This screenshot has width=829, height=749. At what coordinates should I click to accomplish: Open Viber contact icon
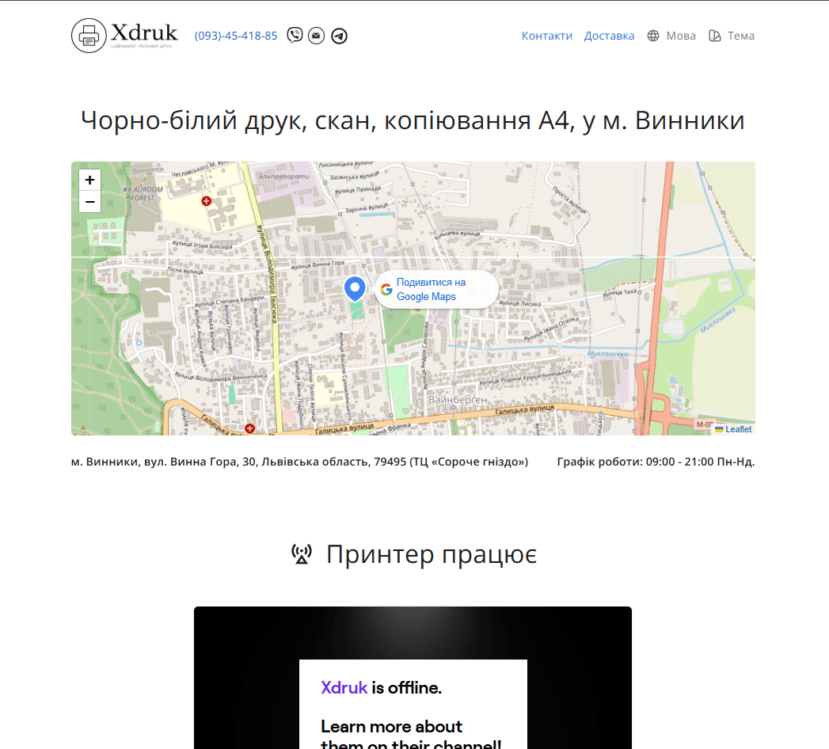(x=295, y=36)
